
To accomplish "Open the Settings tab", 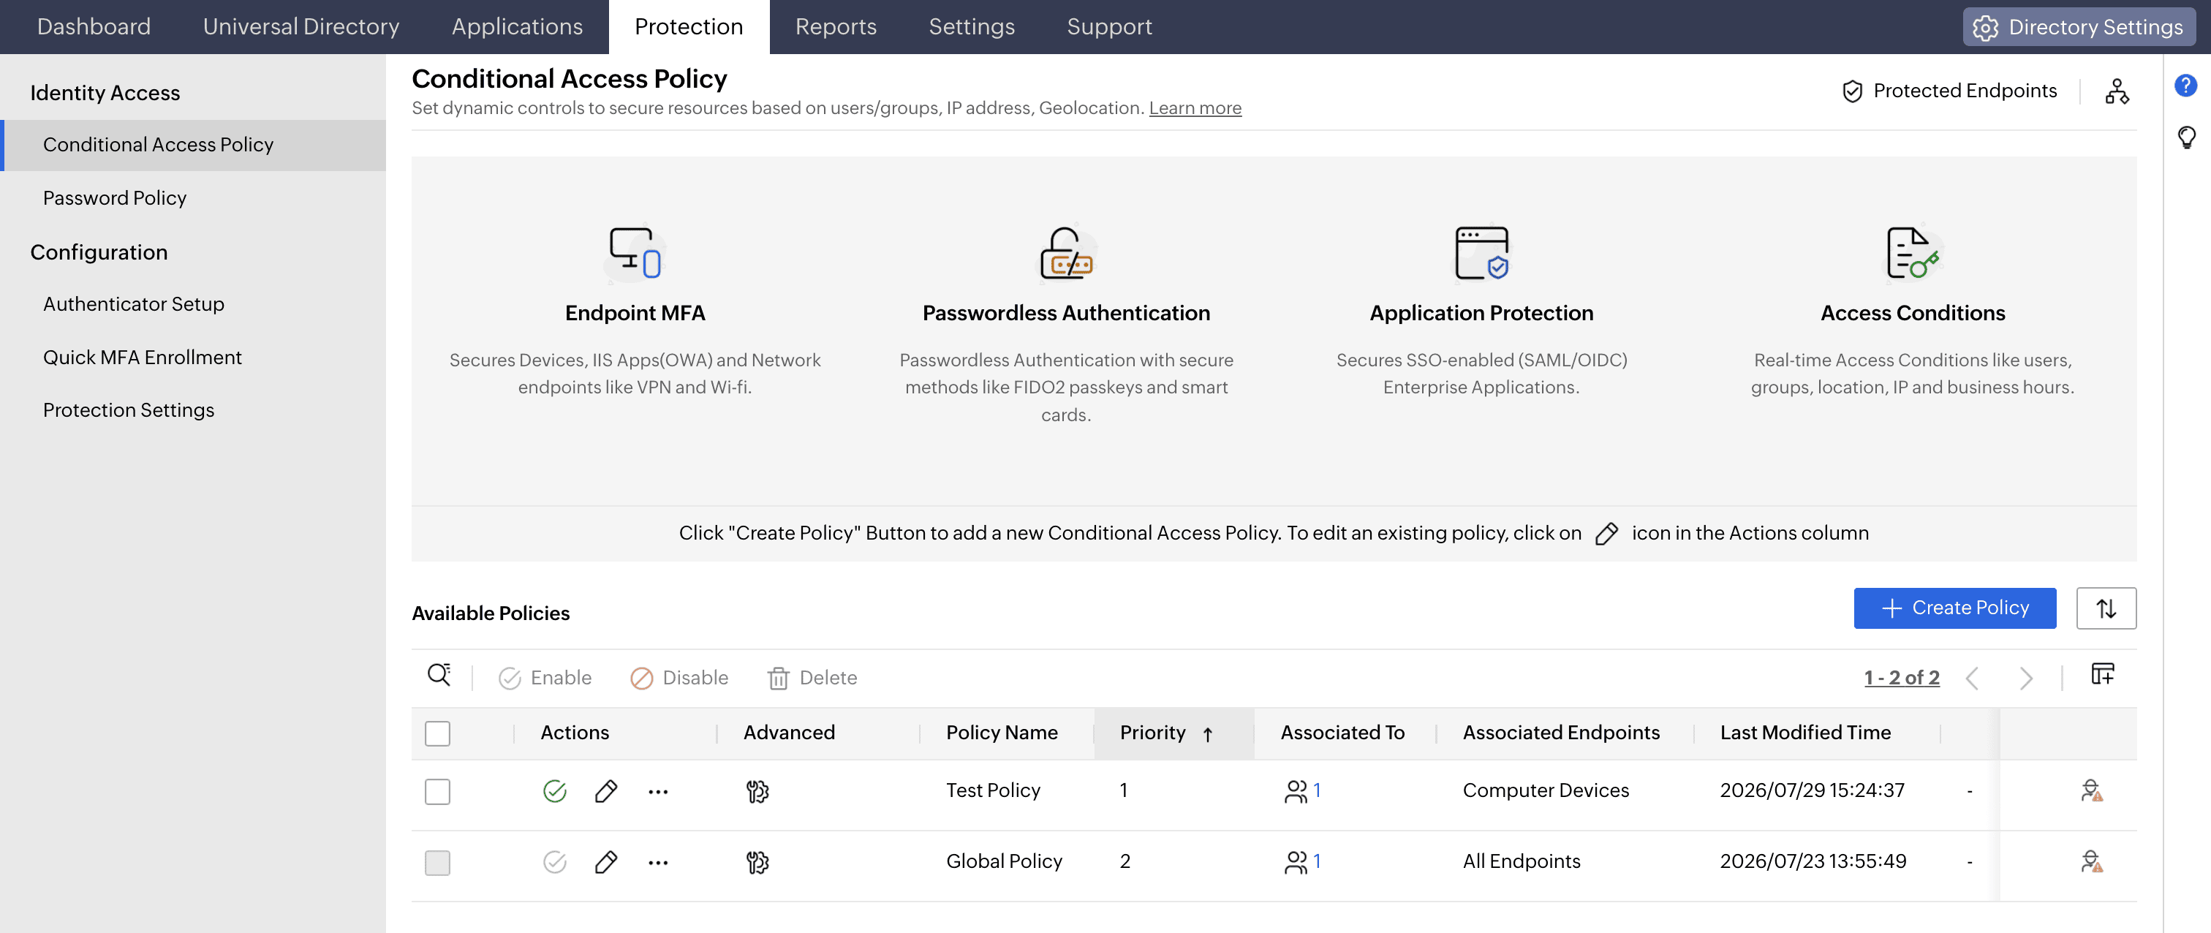I will 972,26.
